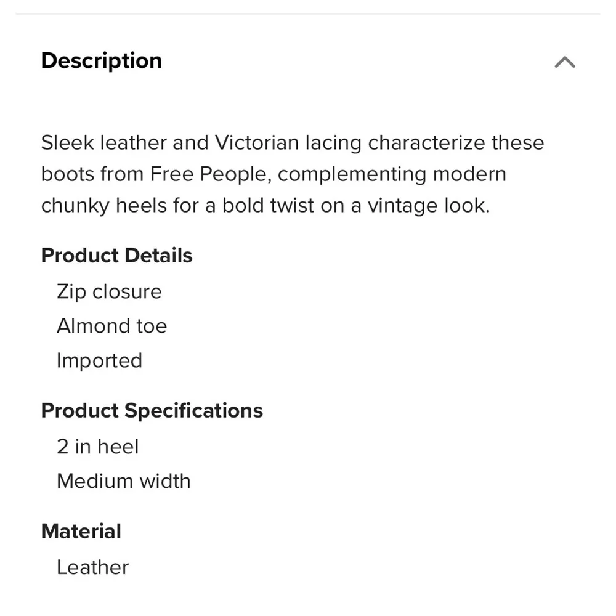Select the Medium width specification
616x616 pixels.
point(124,481)
